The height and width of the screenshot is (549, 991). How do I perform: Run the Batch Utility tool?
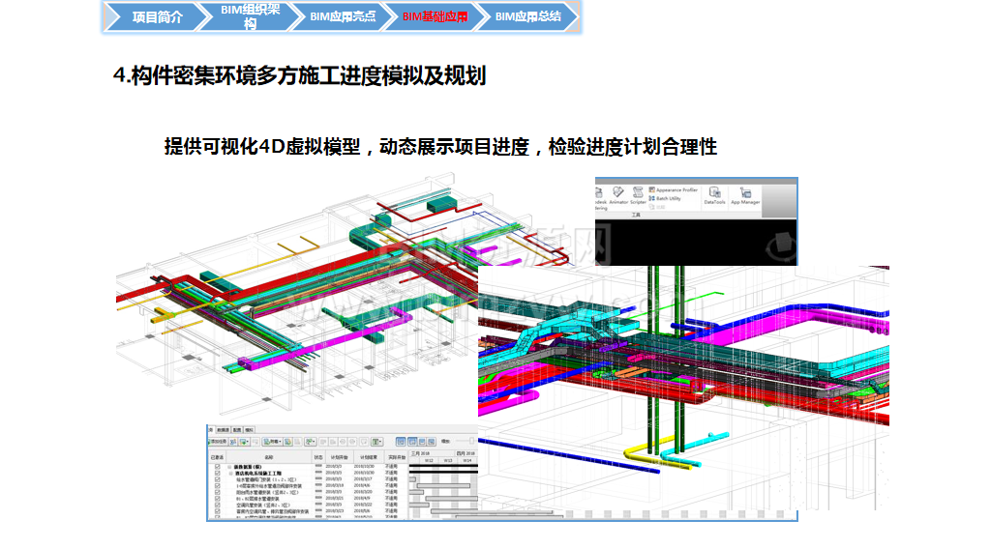tap(668, 198)
